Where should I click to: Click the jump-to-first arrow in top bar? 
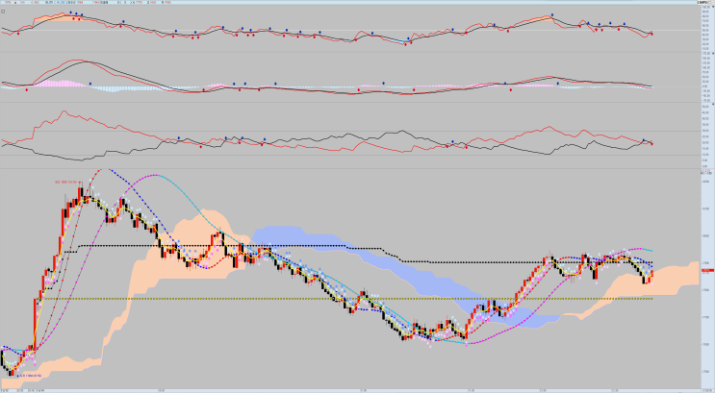click(118, 2)
